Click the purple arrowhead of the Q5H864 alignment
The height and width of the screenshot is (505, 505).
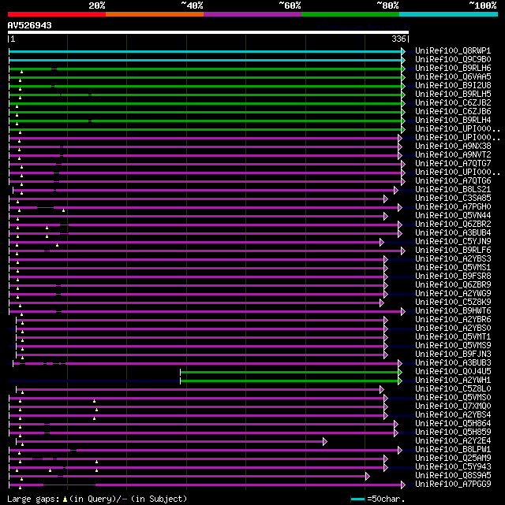click(396, 425)
